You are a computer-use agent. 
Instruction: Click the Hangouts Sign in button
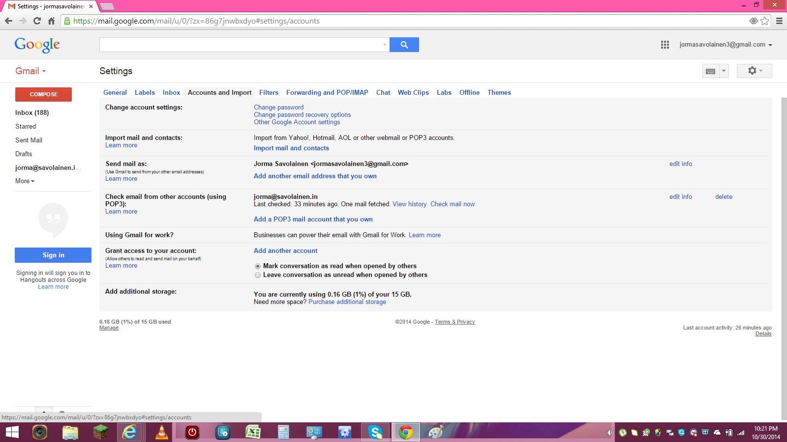coord(53,255)
